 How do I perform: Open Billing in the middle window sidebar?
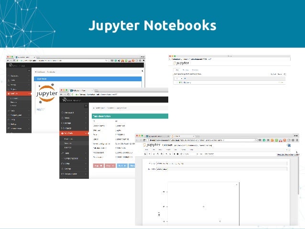pyautogui.click(x=74, y=164)
